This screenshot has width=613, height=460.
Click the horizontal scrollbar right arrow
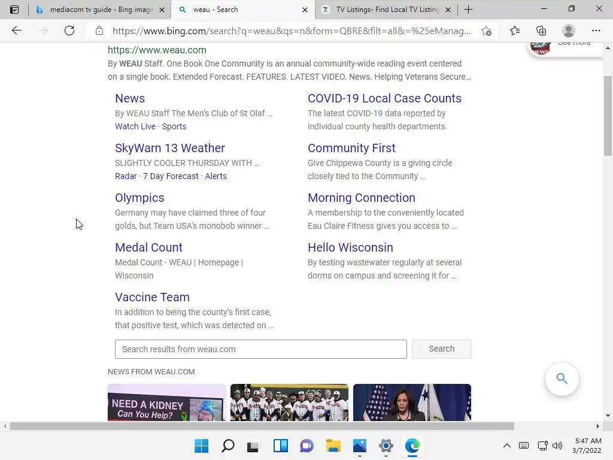(x=598, y=426)
